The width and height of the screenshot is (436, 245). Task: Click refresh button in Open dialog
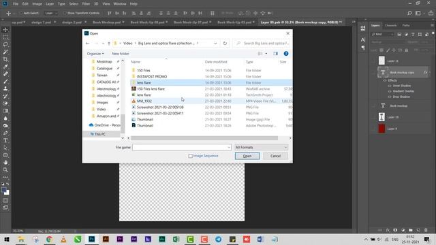click(225, 44)
